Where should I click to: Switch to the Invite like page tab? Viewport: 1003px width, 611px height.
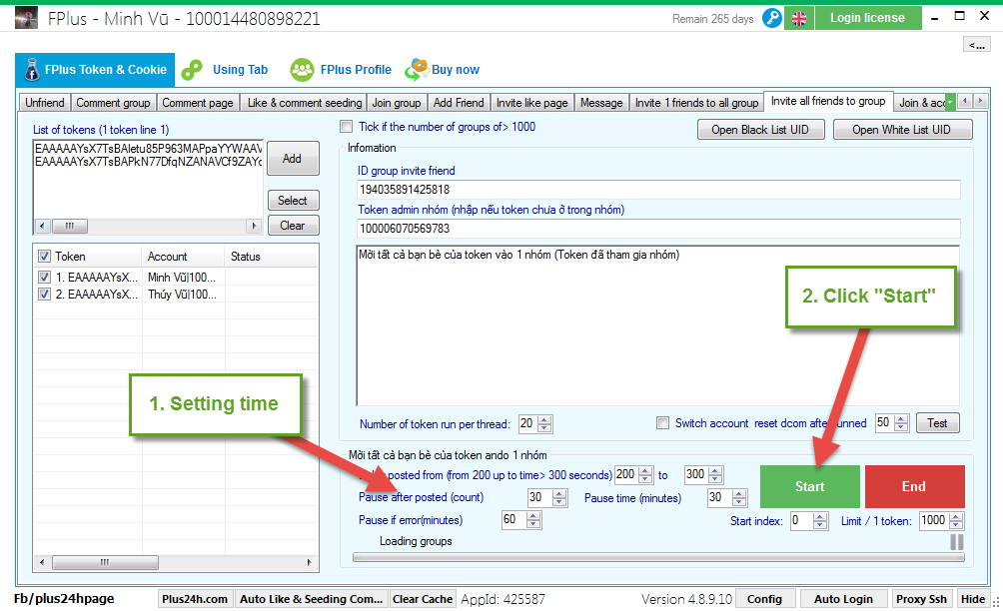532,103
